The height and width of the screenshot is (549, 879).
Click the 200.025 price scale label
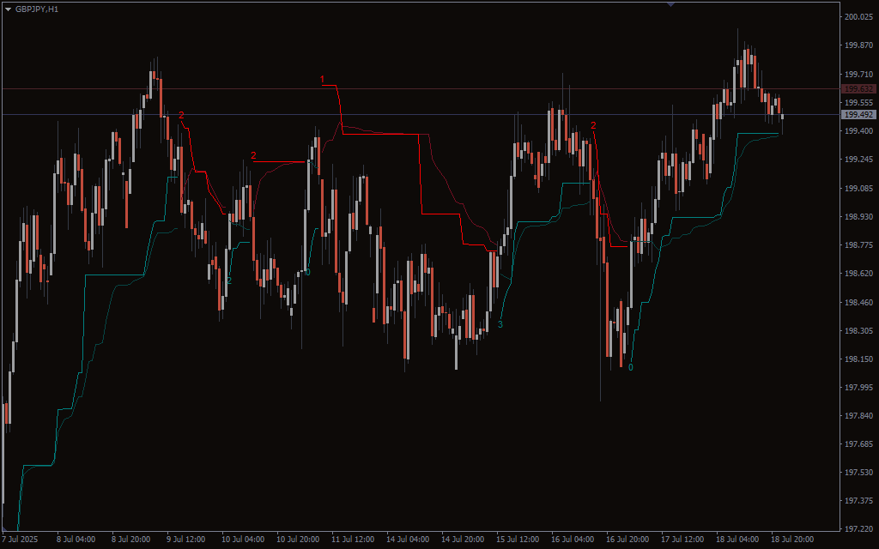tap(858, 17)
